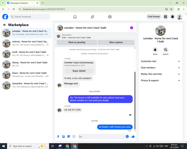The image size is (187, 149).
Task: Click the 'Ok 208 973 9396' message
Action: (73, 110)
